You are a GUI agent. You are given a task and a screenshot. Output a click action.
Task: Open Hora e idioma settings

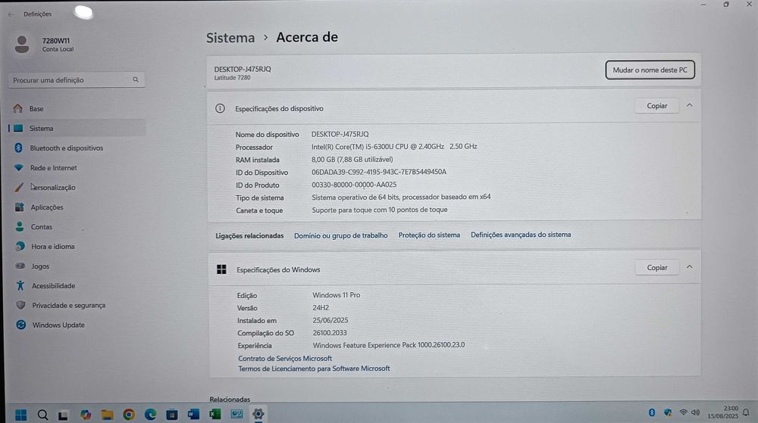(x=53, y=247)
